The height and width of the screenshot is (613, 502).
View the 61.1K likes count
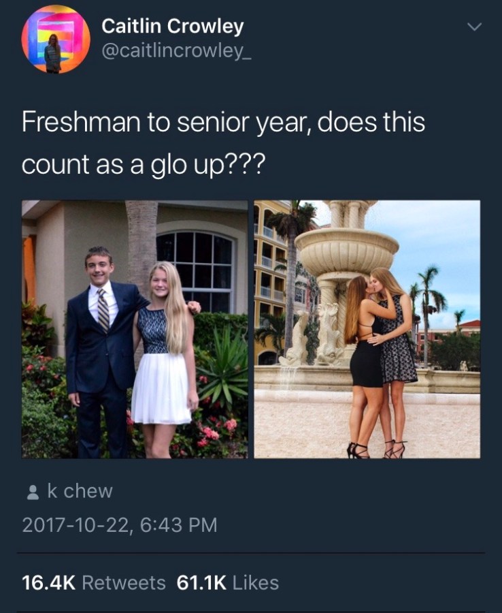201,582
